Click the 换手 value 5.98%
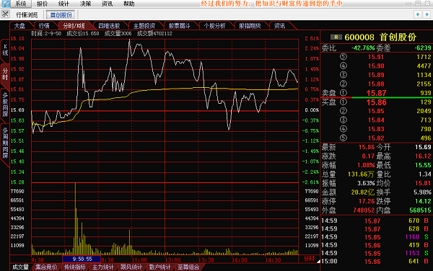 [x=422, y=192]
